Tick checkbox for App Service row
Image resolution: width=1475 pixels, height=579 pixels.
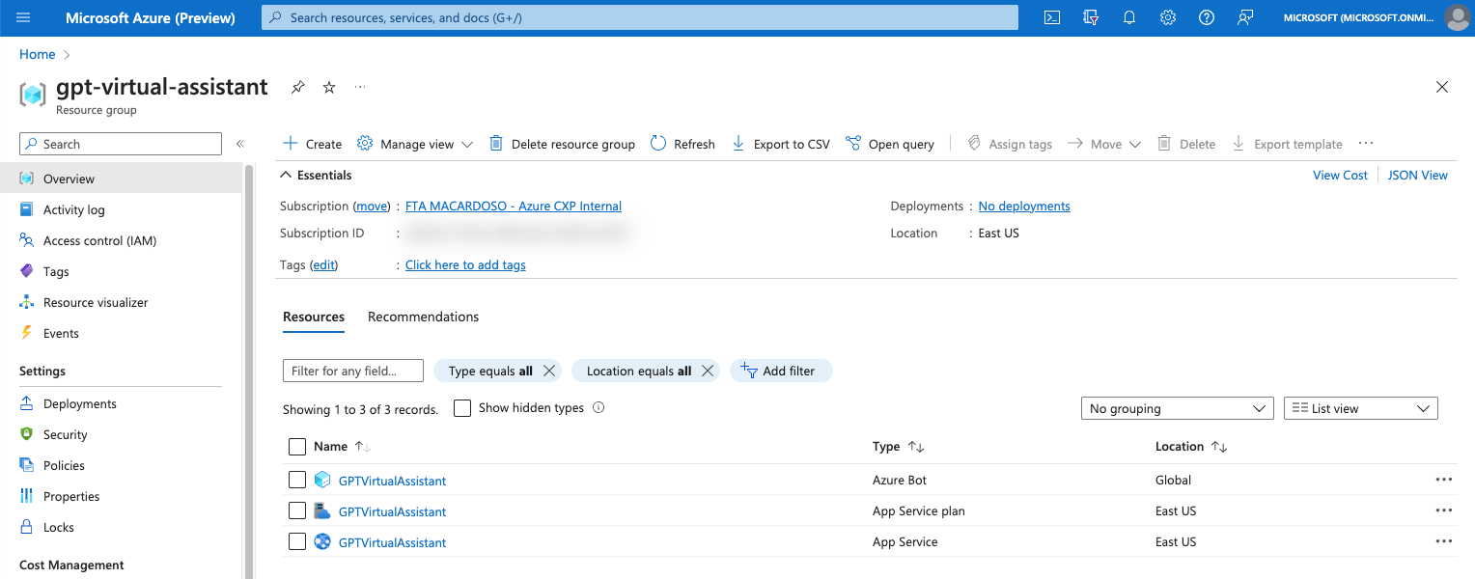297,541
